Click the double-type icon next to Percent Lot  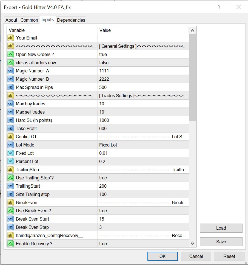tap(11, 161)
